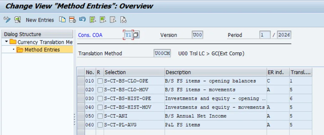
Task: Click the Select Block icon
Action: click(x=103, y=20)
